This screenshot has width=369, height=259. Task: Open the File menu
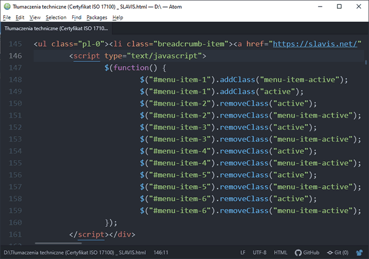(x=7, y=17)
